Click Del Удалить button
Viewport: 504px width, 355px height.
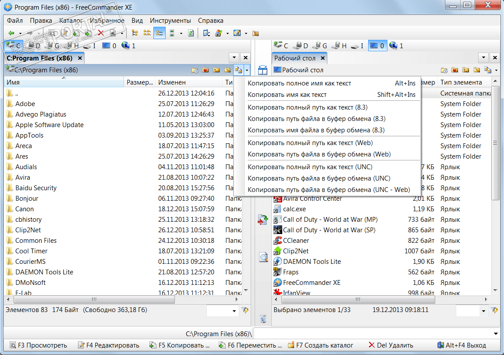pyautogui.click(x=390, y=345)
